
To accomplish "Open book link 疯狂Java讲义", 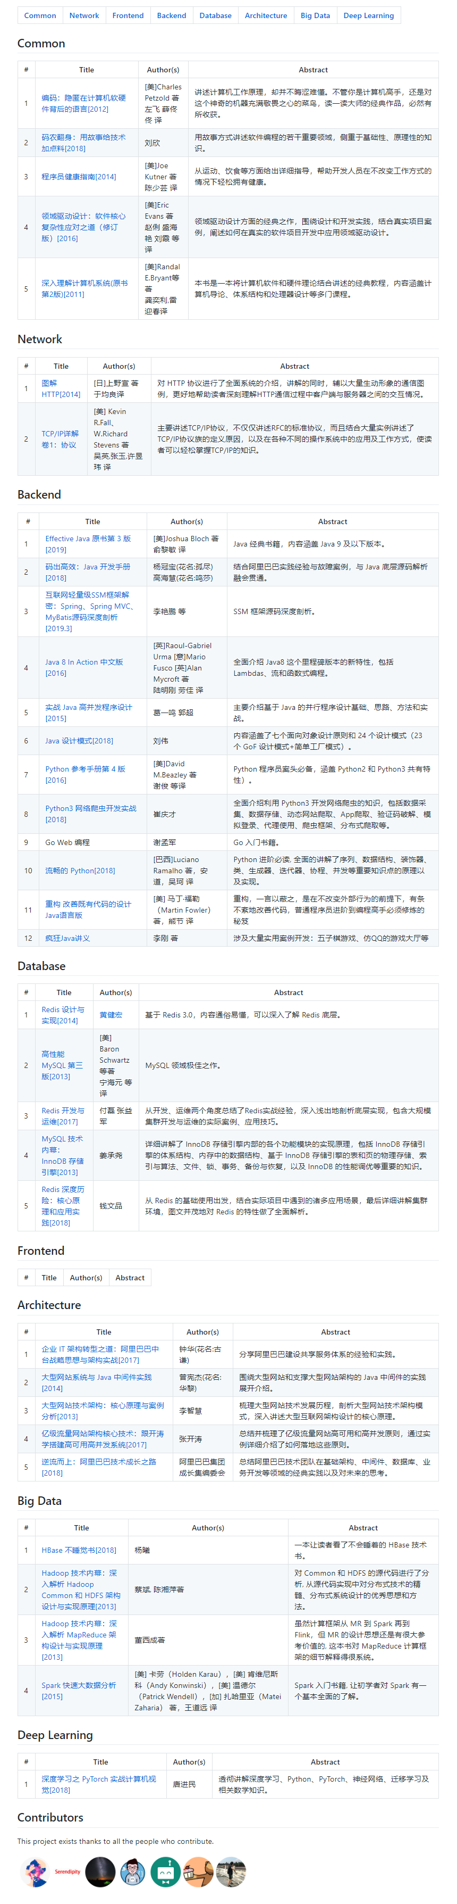I will (67, 938).
